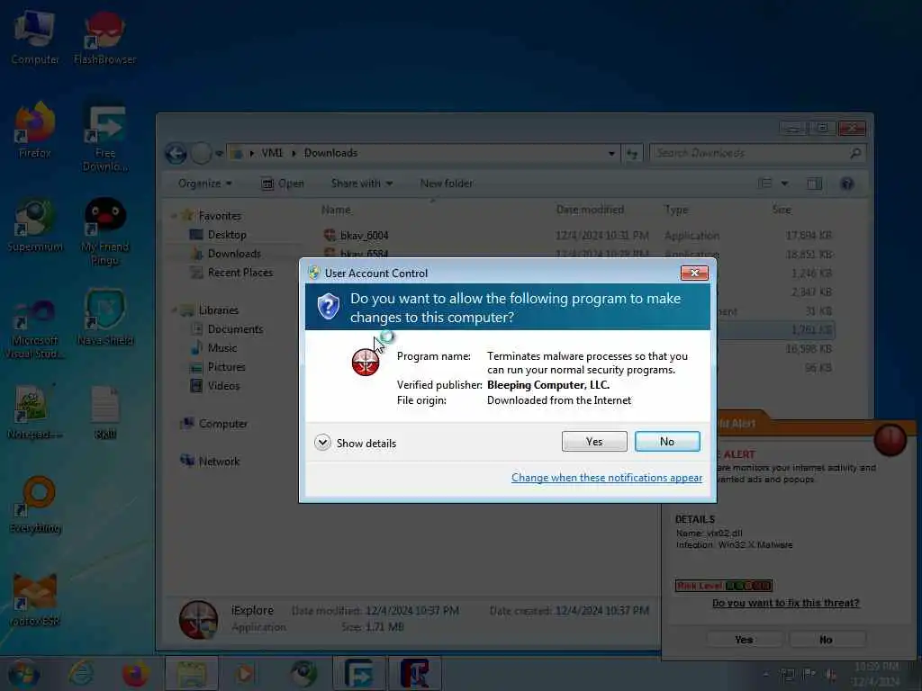The width and height of the screenshot is (922, 691).
Task: Open Explorer help question-mark icon
Action: (846, 184)
